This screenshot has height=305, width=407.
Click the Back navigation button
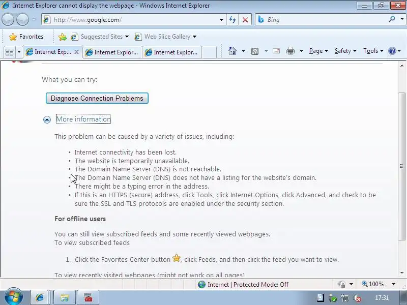(x=8, y=20)
